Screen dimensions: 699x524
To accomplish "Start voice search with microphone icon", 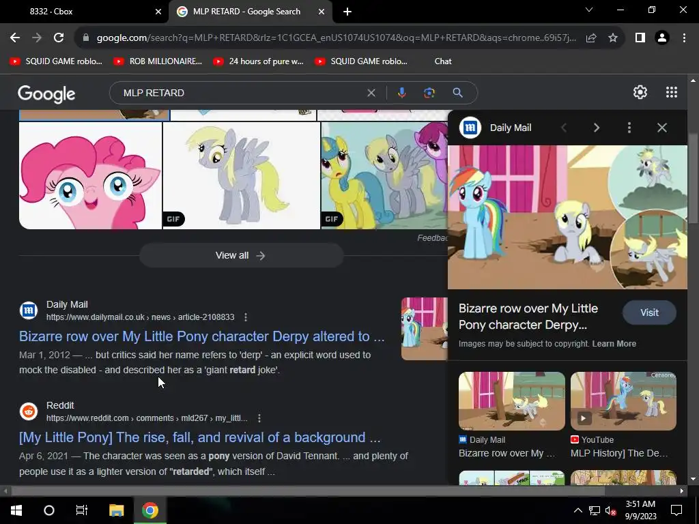I will tap(401, 93).
